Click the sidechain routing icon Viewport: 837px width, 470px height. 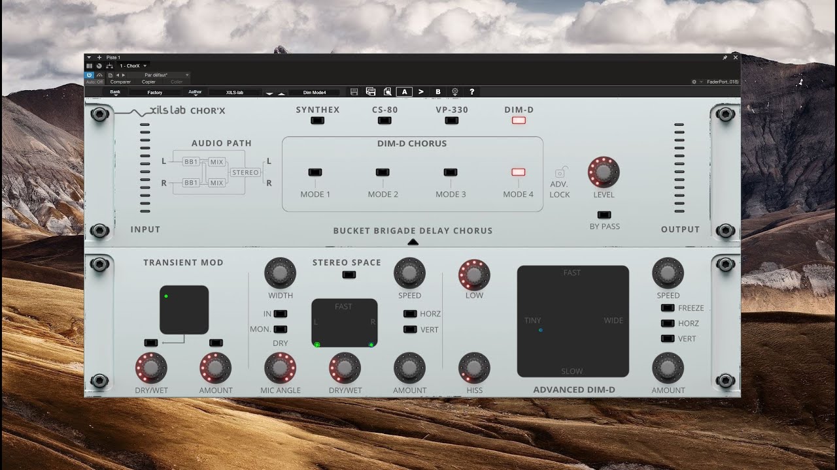coord(109,66)
